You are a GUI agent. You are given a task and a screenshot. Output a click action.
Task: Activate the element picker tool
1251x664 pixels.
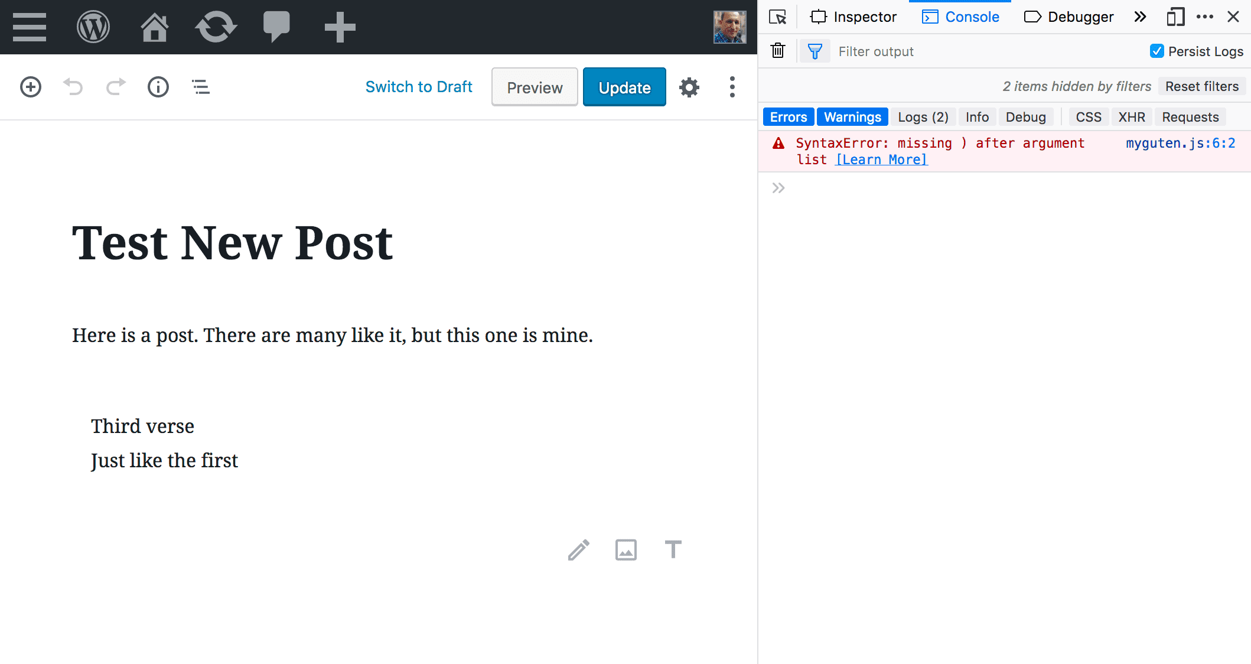[x=778, y=17]
